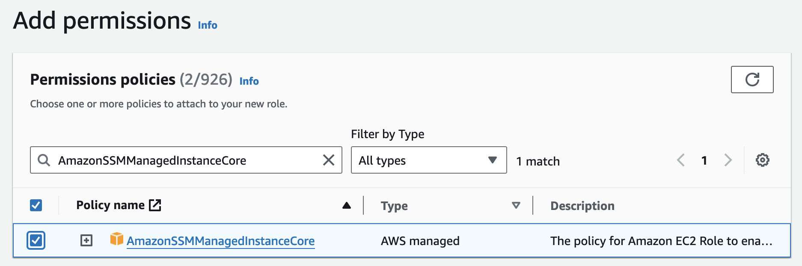The height and width of the screenshot is (266, 802).
Task: Click the orange policy box icon
Action: [x=116, y=239]
